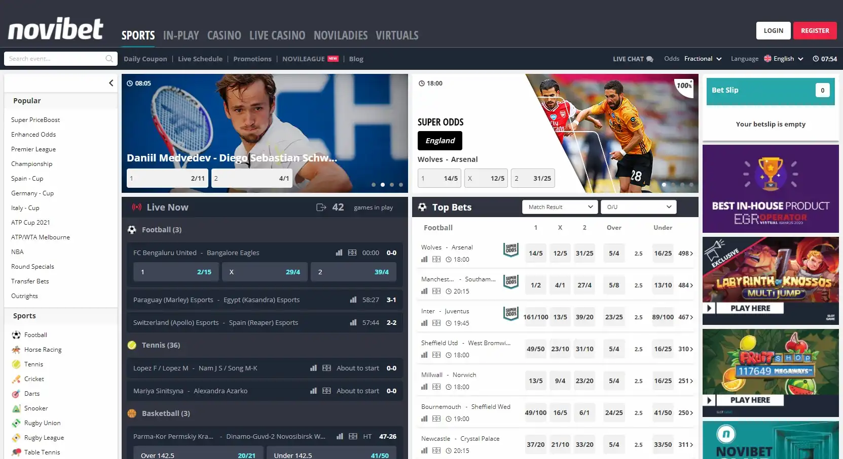Viewport: 843px width, 459px height.
Task: Pick the draw at 29/4 in Bengaluru match
Action: click(265, 272)
